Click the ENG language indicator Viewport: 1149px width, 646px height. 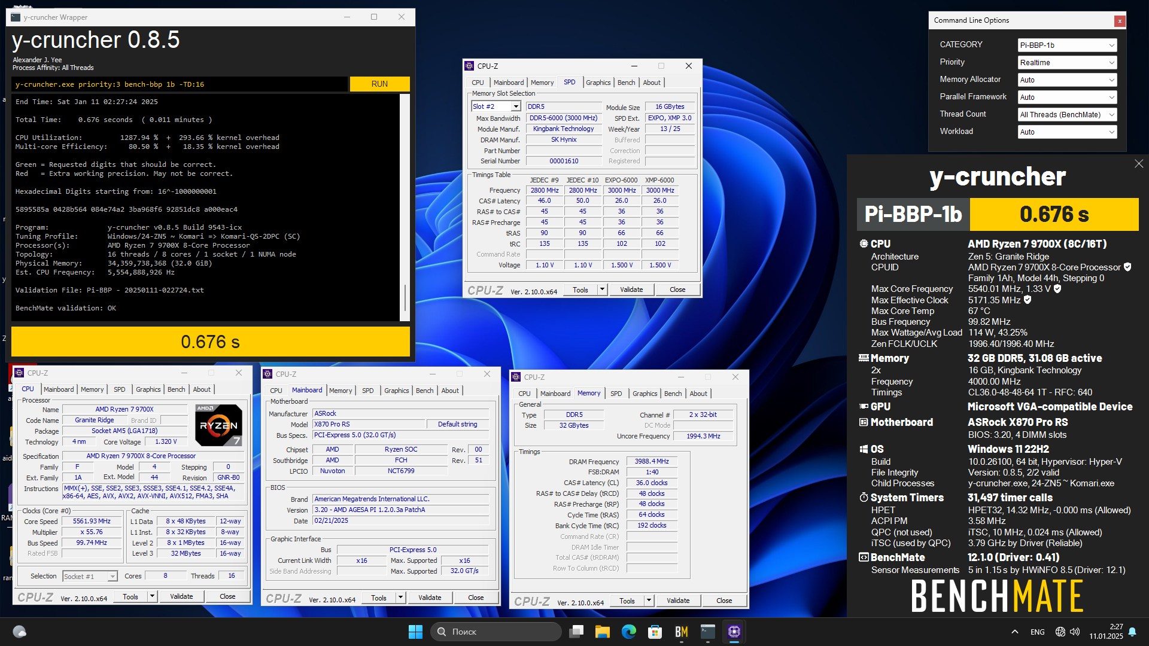pos(1038,632)
